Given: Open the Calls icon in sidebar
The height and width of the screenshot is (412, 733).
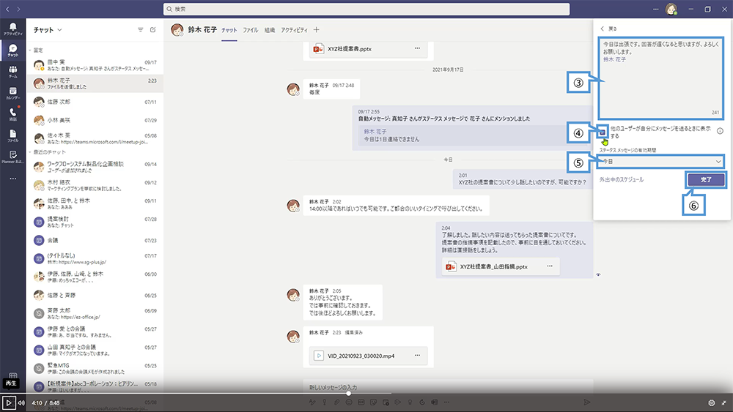Looking at the screenshot, I should (x=12, y=114).
